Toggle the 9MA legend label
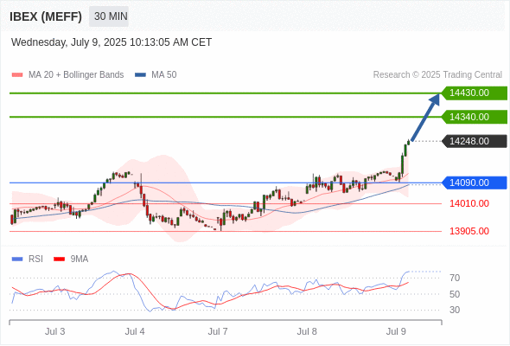The image size is (510, 346). point(80,259)
